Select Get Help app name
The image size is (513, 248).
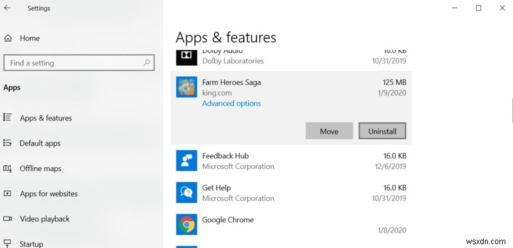(x=216, y=188)
